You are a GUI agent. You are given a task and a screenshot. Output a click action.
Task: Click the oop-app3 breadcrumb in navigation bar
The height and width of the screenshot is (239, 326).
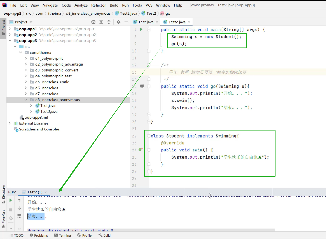[x=13, y=13]
